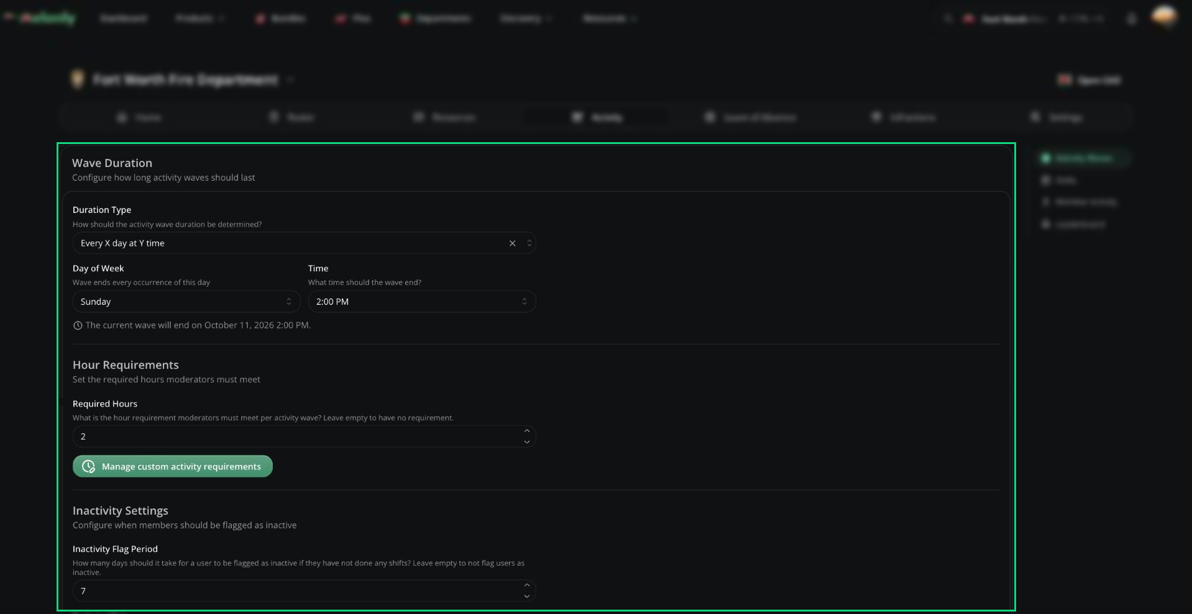Click the 'Inactivity Flag Period' label

pos(115,549)
